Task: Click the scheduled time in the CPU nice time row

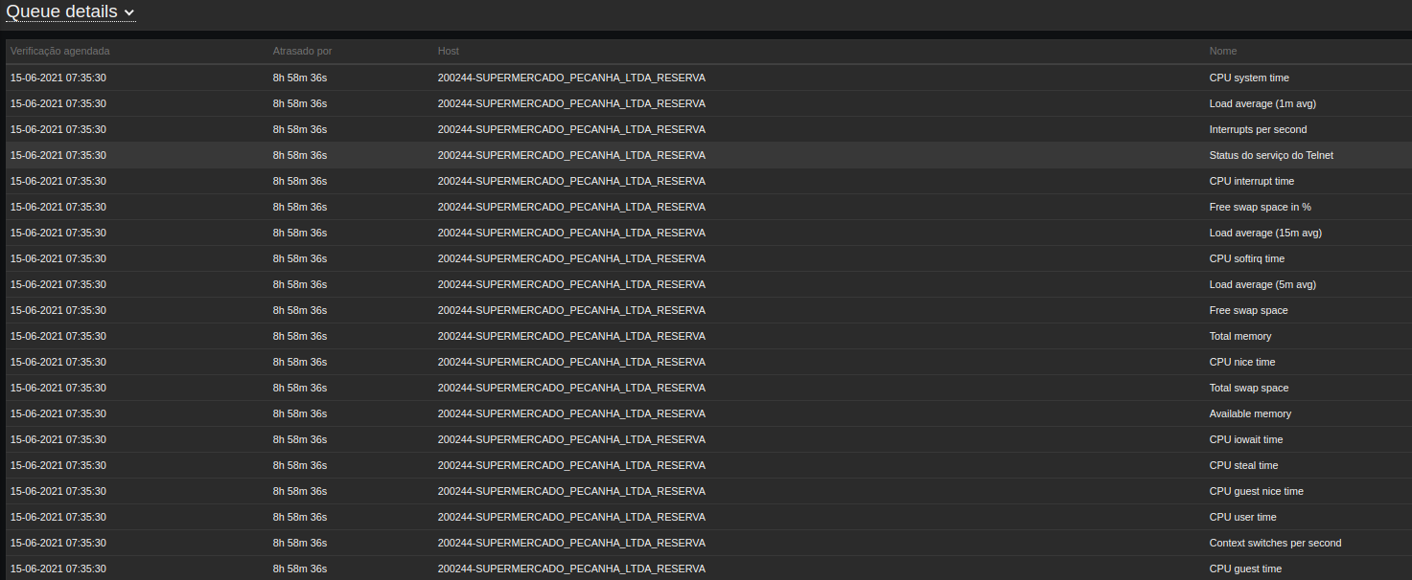Action: click(x=58, y=362)
